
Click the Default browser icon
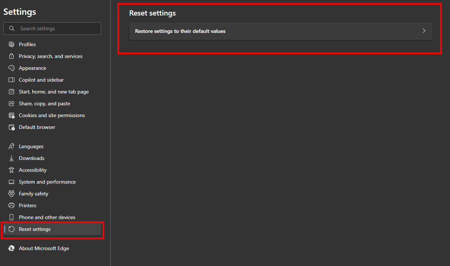click(x=11, y=127)
